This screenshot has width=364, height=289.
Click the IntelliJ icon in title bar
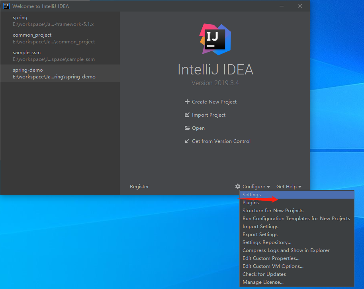click(x=6, y=6)
